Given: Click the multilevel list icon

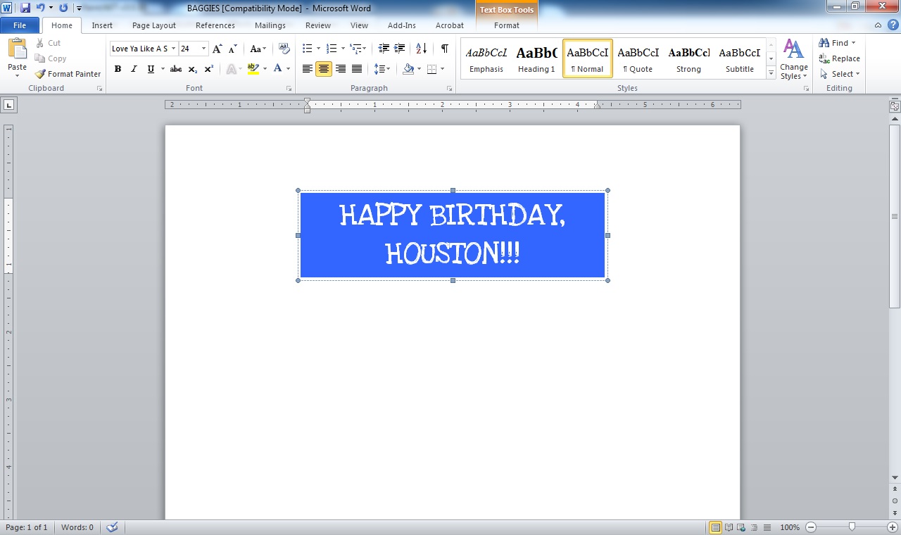Looking at the screenshot, I should (x=356, y=49).
